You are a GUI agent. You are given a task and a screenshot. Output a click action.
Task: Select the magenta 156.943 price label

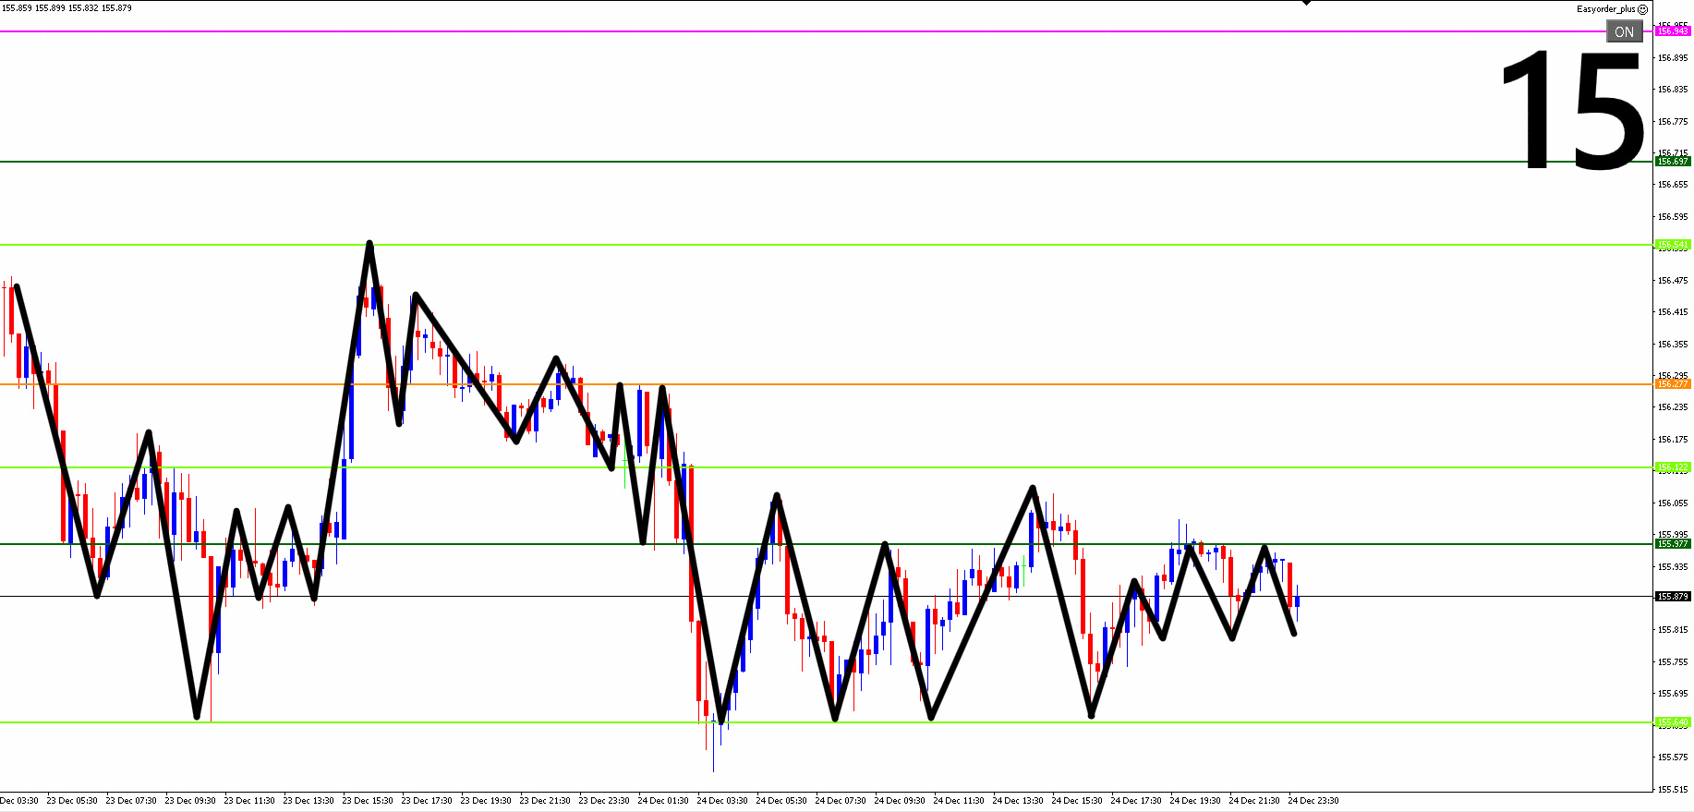(1673, 31)
